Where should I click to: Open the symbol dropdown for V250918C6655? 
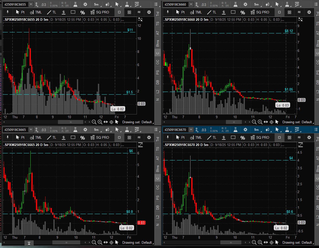pos(31,4)
